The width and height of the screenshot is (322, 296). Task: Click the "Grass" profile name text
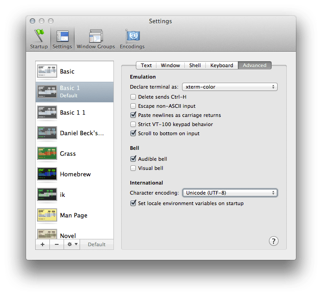[68, 153]
